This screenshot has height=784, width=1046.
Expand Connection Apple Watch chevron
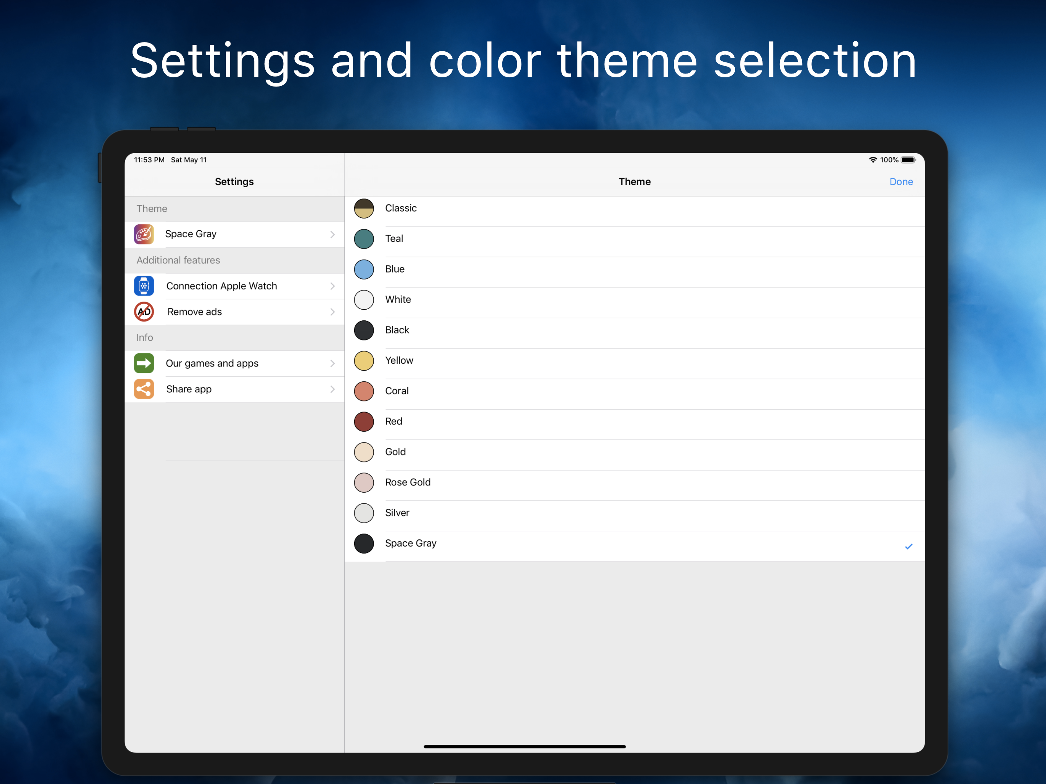click(x=332, y=286)
